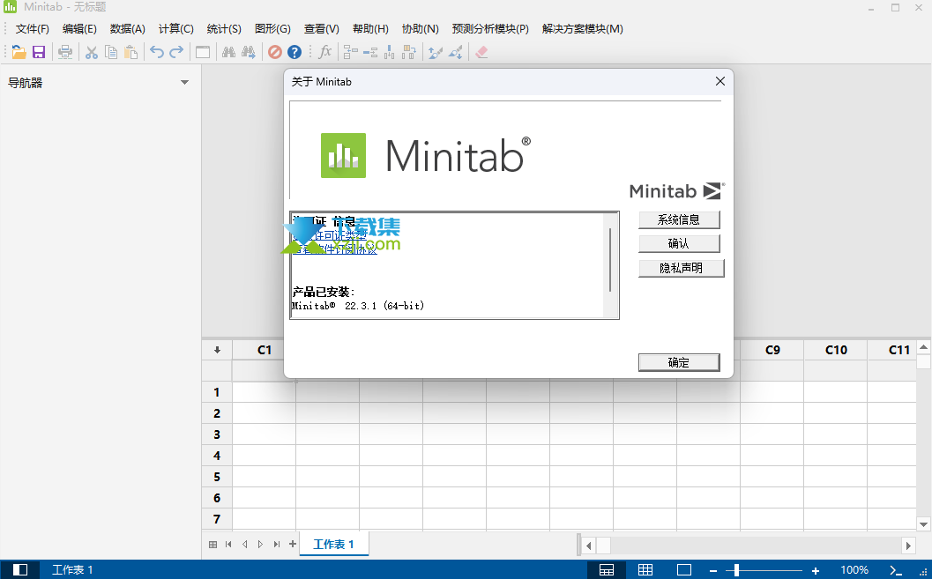
Task: Open the 解决方案模块(M) menu
Action: pos(583,28)
